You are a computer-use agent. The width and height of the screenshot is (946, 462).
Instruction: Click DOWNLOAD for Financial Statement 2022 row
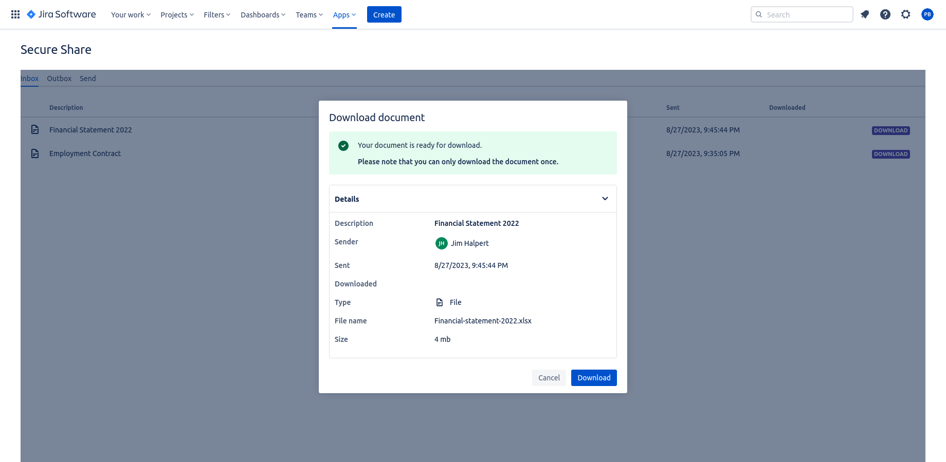[891, 130]
